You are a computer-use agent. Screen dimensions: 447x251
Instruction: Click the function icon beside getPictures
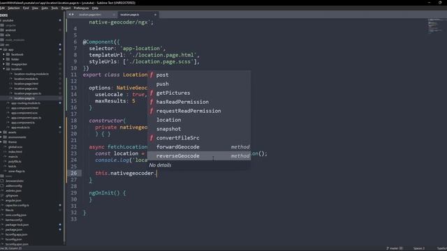[152, 93]
